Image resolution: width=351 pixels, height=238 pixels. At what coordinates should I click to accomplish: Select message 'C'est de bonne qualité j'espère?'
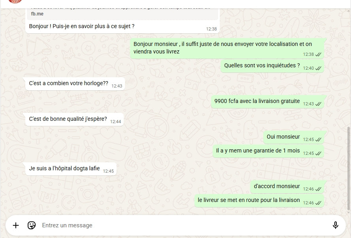pos(68,119)
